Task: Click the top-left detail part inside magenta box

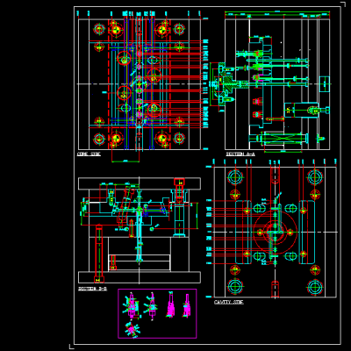Action: [131, 305]
